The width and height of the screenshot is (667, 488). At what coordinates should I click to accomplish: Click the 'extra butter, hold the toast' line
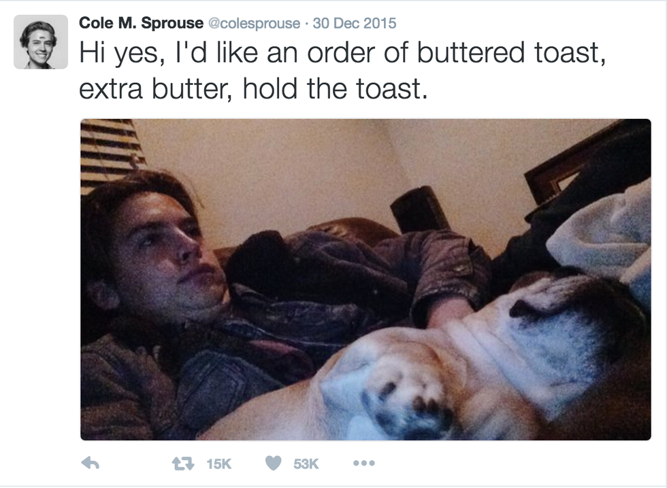pyautogui.click(x=253, y=89)
